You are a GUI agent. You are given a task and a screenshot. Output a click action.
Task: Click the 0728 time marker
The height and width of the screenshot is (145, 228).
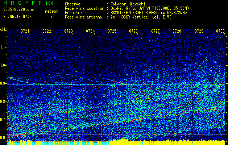coord(177,31)
